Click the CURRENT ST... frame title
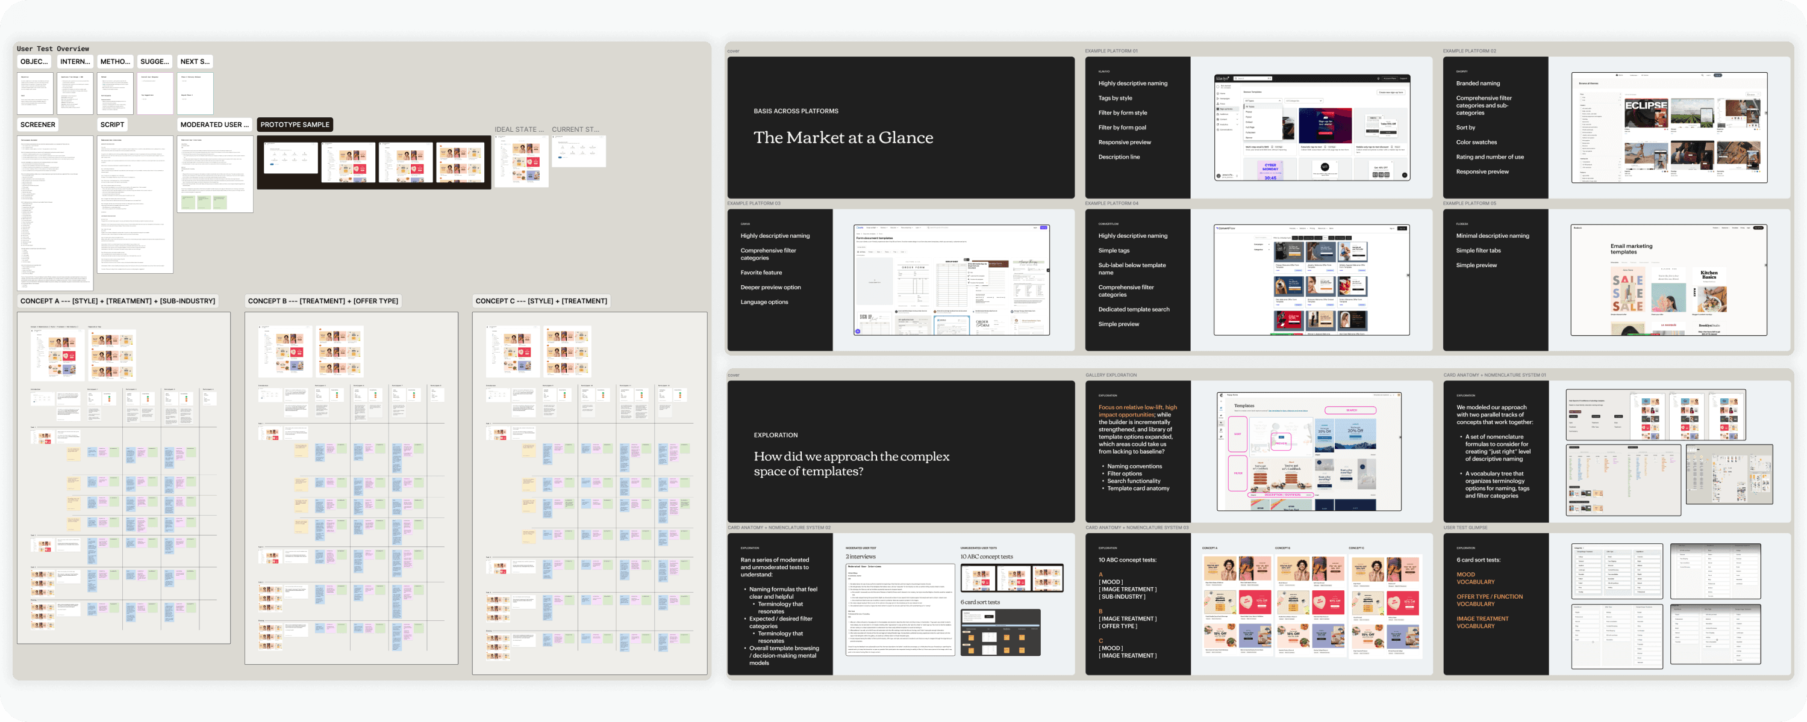Screen dimensions: 1807x722 pyautogui.click(x=575, y=130)
